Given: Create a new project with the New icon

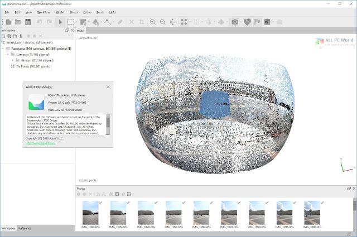Looking at the screenshot, I should (x=8, y=22).
